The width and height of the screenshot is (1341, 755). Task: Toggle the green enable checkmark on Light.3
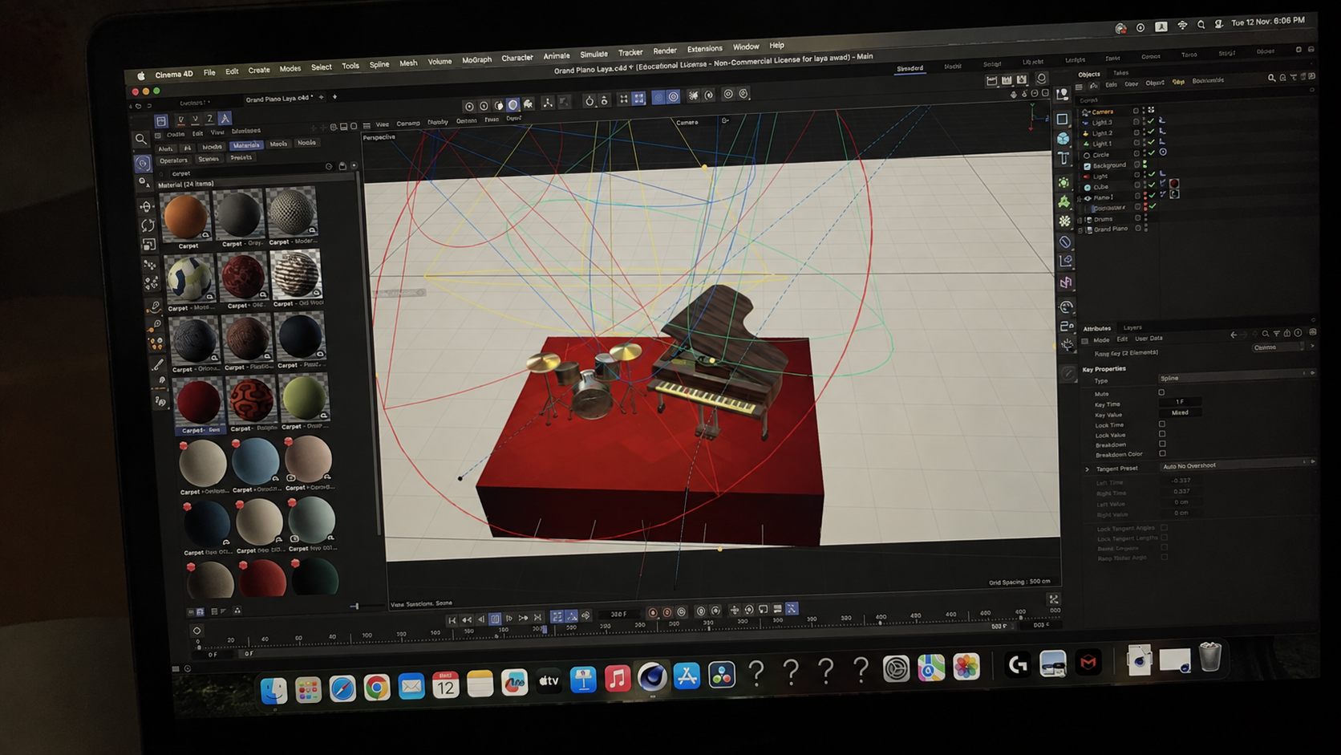coord(1152,121)
